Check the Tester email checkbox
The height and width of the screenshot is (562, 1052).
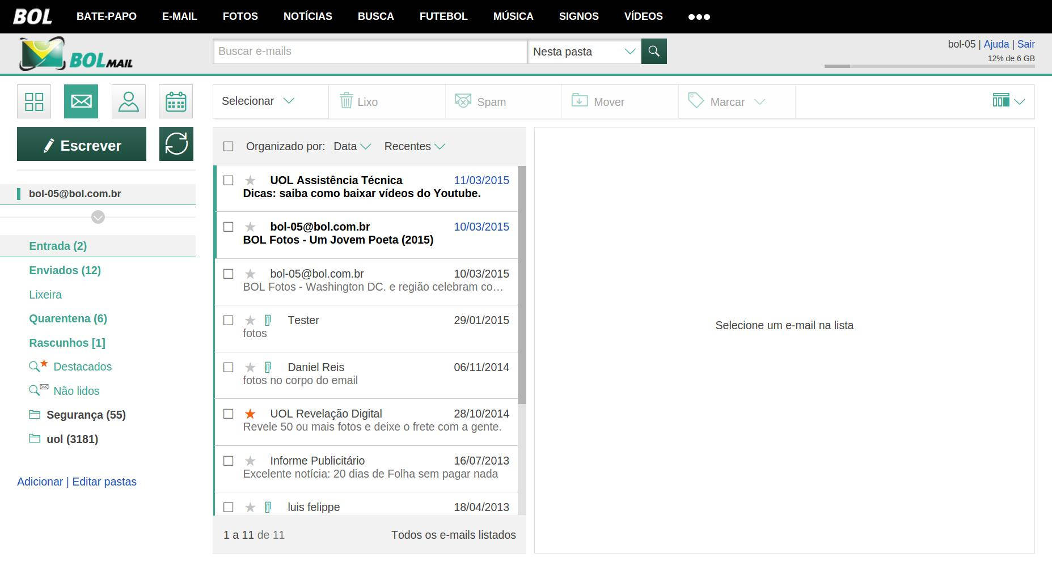tap(229, 321)
